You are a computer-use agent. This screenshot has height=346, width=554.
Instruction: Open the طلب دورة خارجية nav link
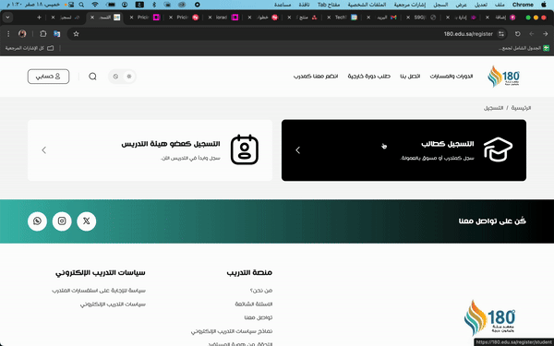368,77
